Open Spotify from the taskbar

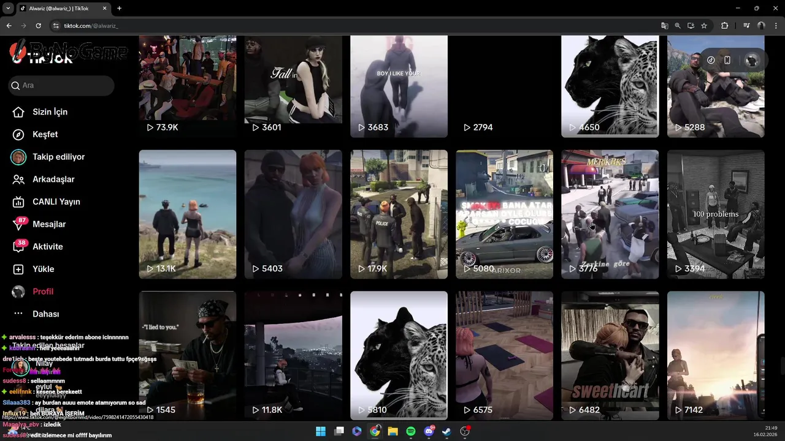(x=411, y=431)
